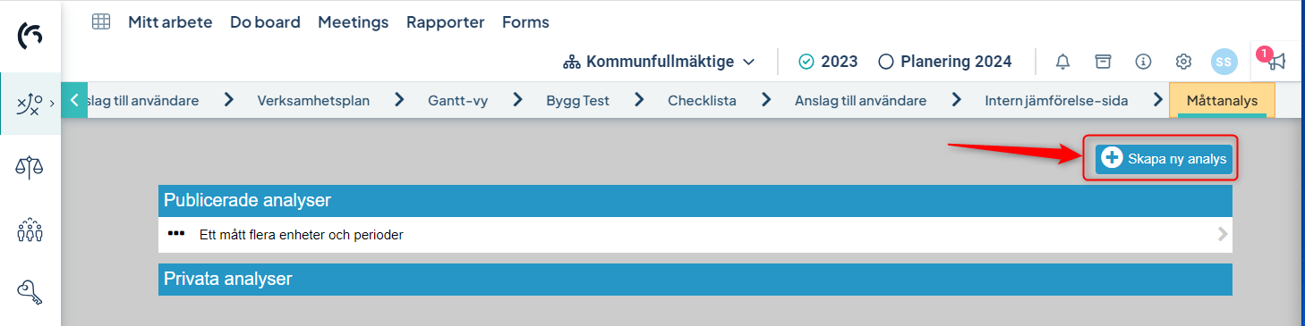Click the grid table icon beside Mitt arbete
Image resolution: width=1305 pixels, height=326 pixels.
pos(101,21)
